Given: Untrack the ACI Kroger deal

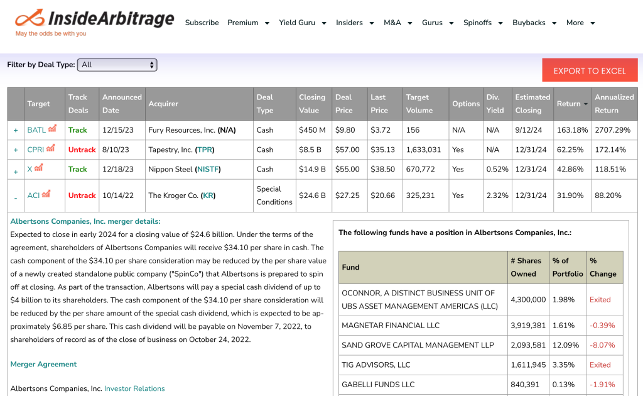Looking at the screenshot, I should click(82, 195).
